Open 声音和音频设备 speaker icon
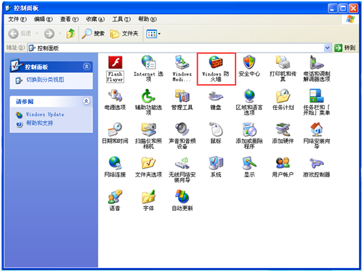Screen dimensions: 363x272 [182, 135]
